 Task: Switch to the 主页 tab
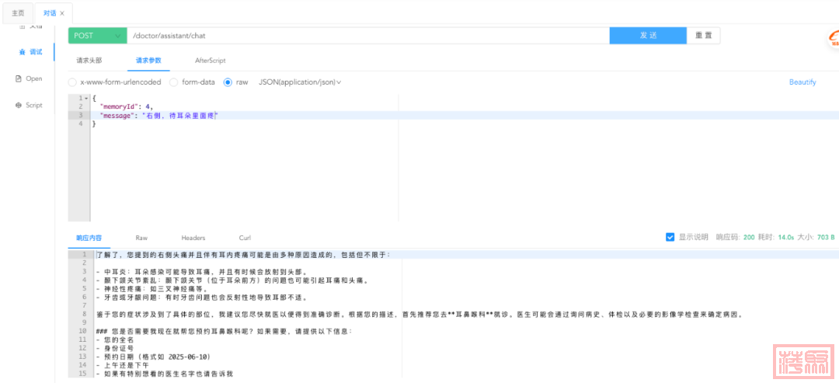(x=17, y=13)
